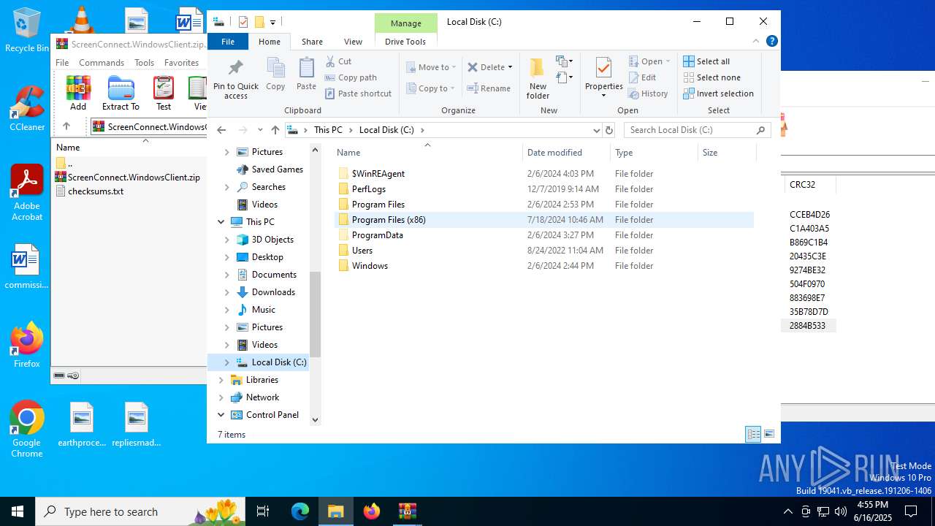Go up one folder level
The image size is (935, 526).
275,130
